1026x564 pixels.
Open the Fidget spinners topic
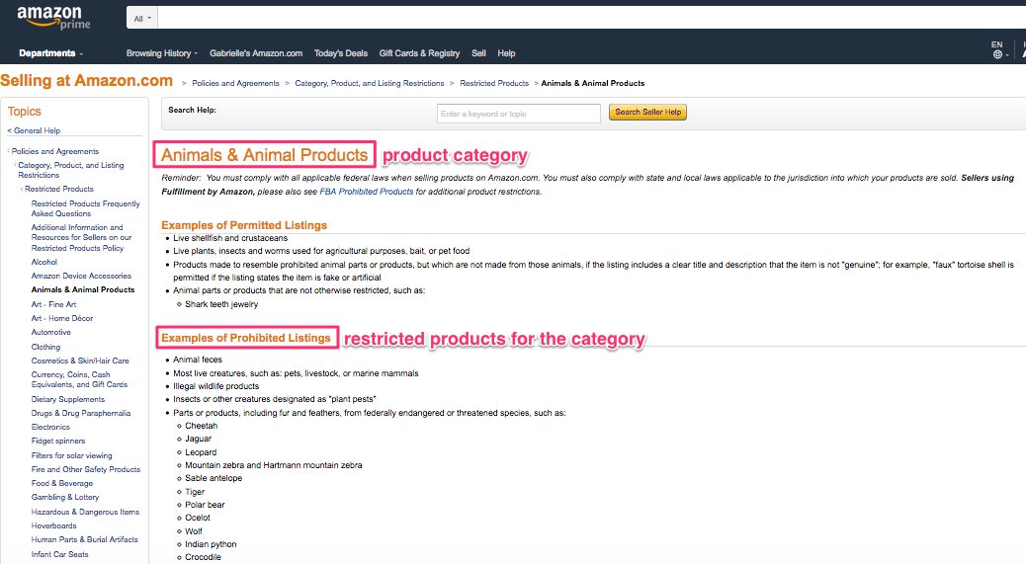coord(58,442)
